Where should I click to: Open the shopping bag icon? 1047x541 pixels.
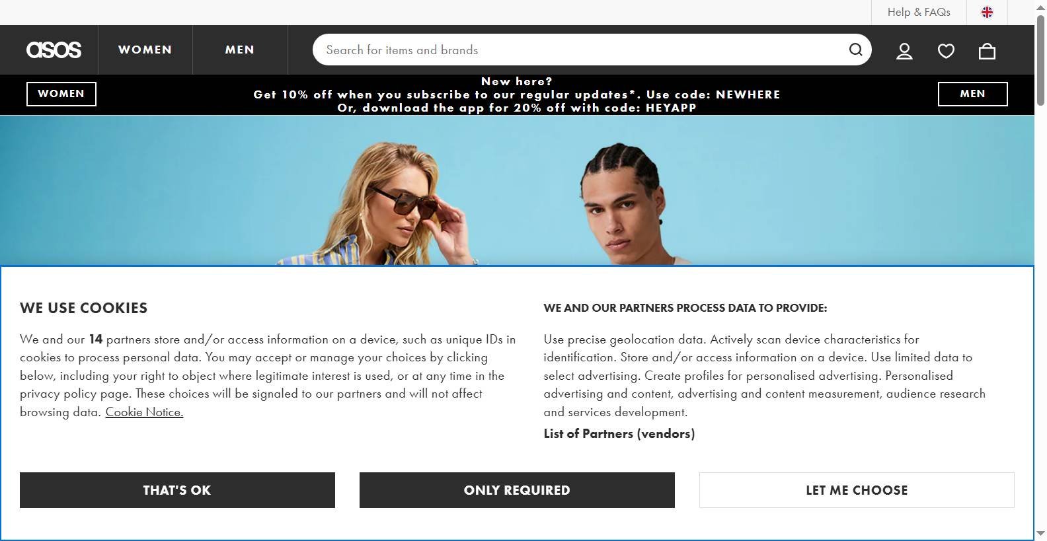click(987, 51)
